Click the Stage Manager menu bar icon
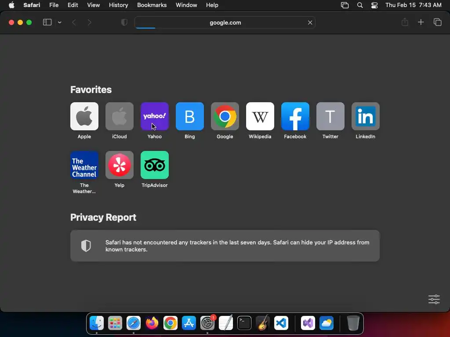This screenshot has height=337, width=450. tap(345, 5)
